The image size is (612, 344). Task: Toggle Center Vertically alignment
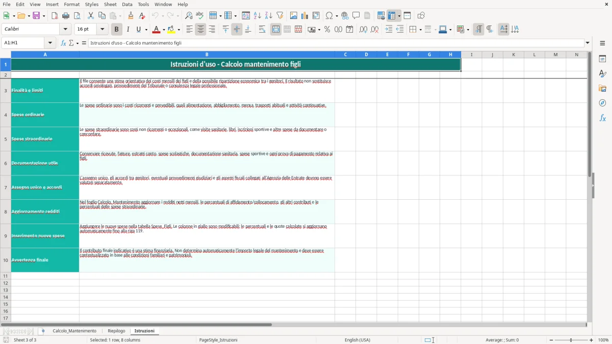click(x=237, y=30)
